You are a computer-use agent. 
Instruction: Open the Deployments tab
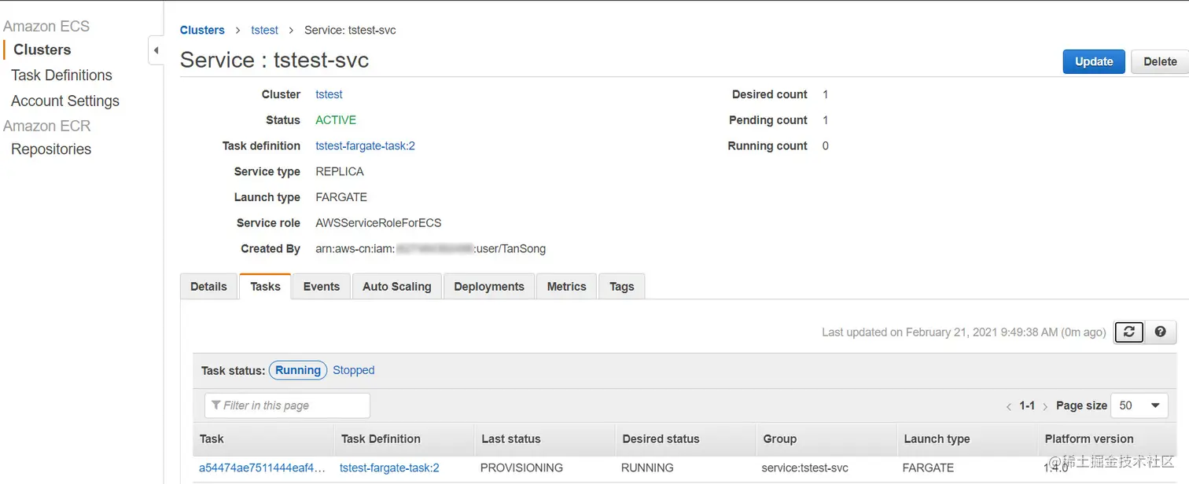click(x=488, y=287)
